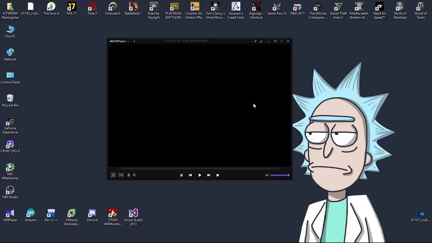Select the KMPlayer desktop shortcut

[10, 215]
